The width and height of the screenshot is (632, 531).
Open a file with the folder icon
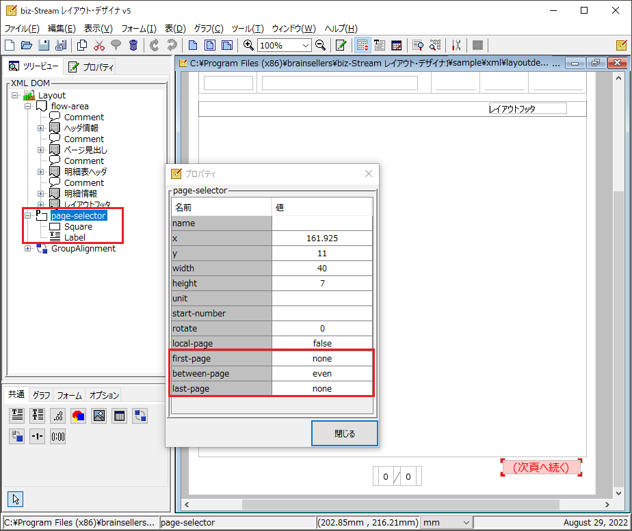[27, 46]
